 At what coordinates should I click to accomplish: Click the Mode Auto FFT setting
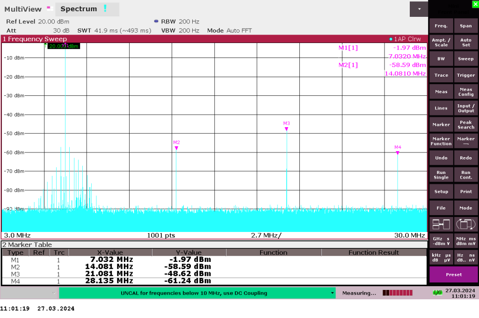click(229, 30)
